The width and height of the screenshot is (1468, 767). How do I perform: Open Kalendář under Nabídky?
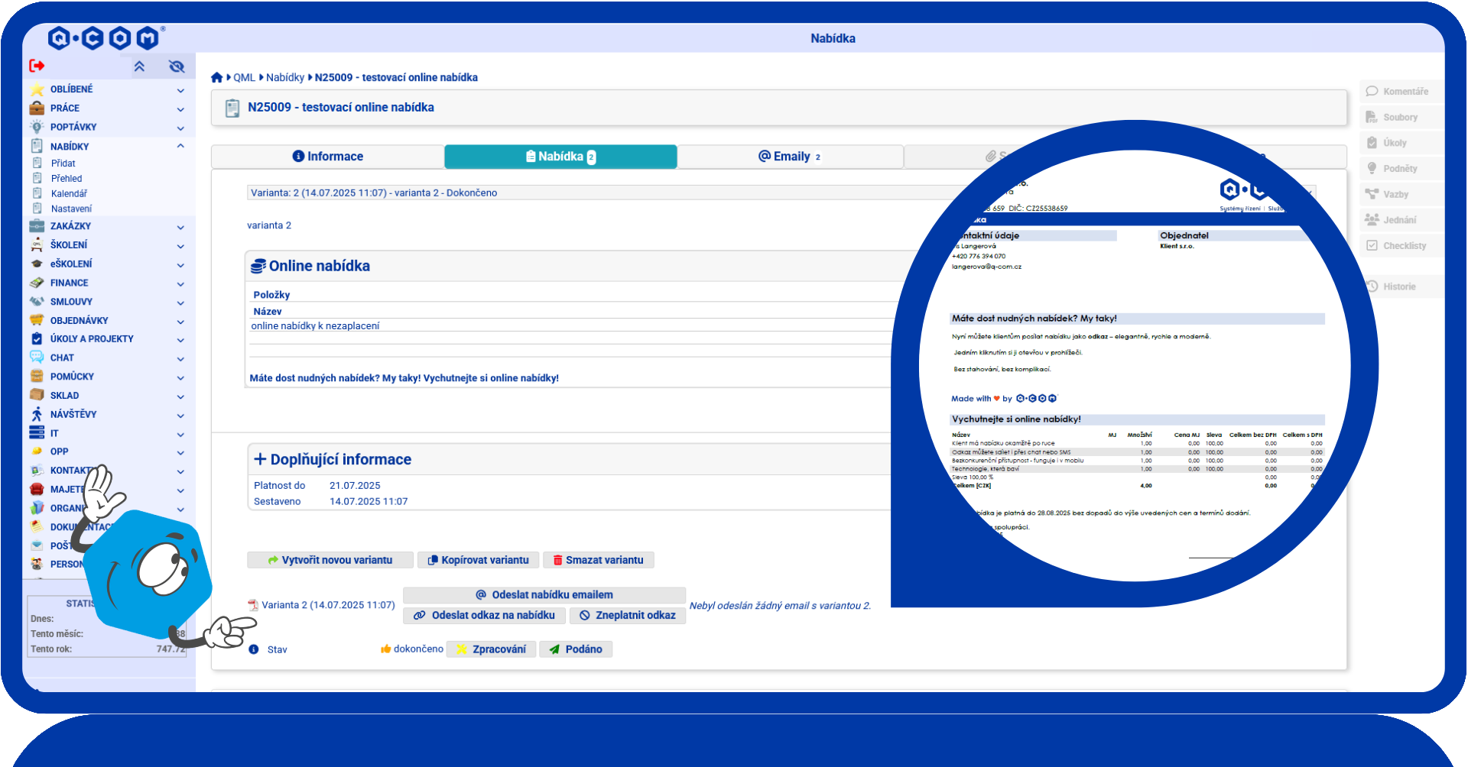69,194
